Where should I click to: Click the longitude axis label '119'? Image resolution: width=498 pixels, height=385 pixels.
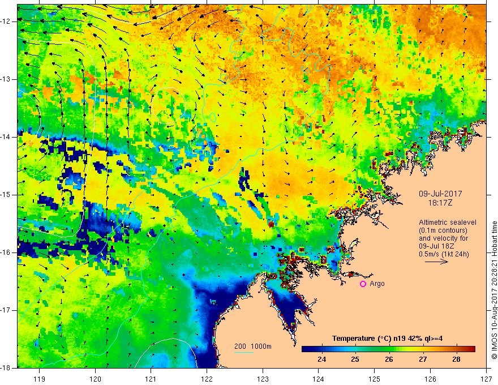40,379
